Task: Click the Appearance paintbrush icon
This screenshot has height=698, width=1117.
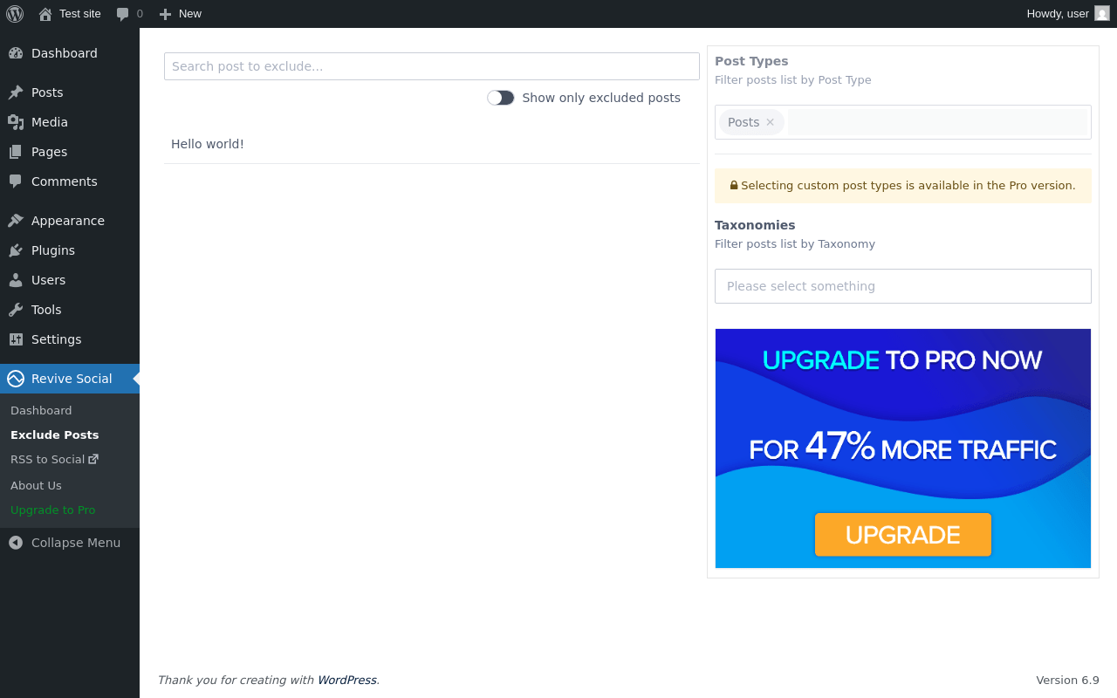Action: (16, 221)
